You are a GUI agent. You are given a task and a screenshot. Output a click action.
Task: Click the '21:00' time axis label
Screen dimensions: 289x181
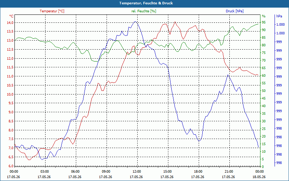(228, 172)
